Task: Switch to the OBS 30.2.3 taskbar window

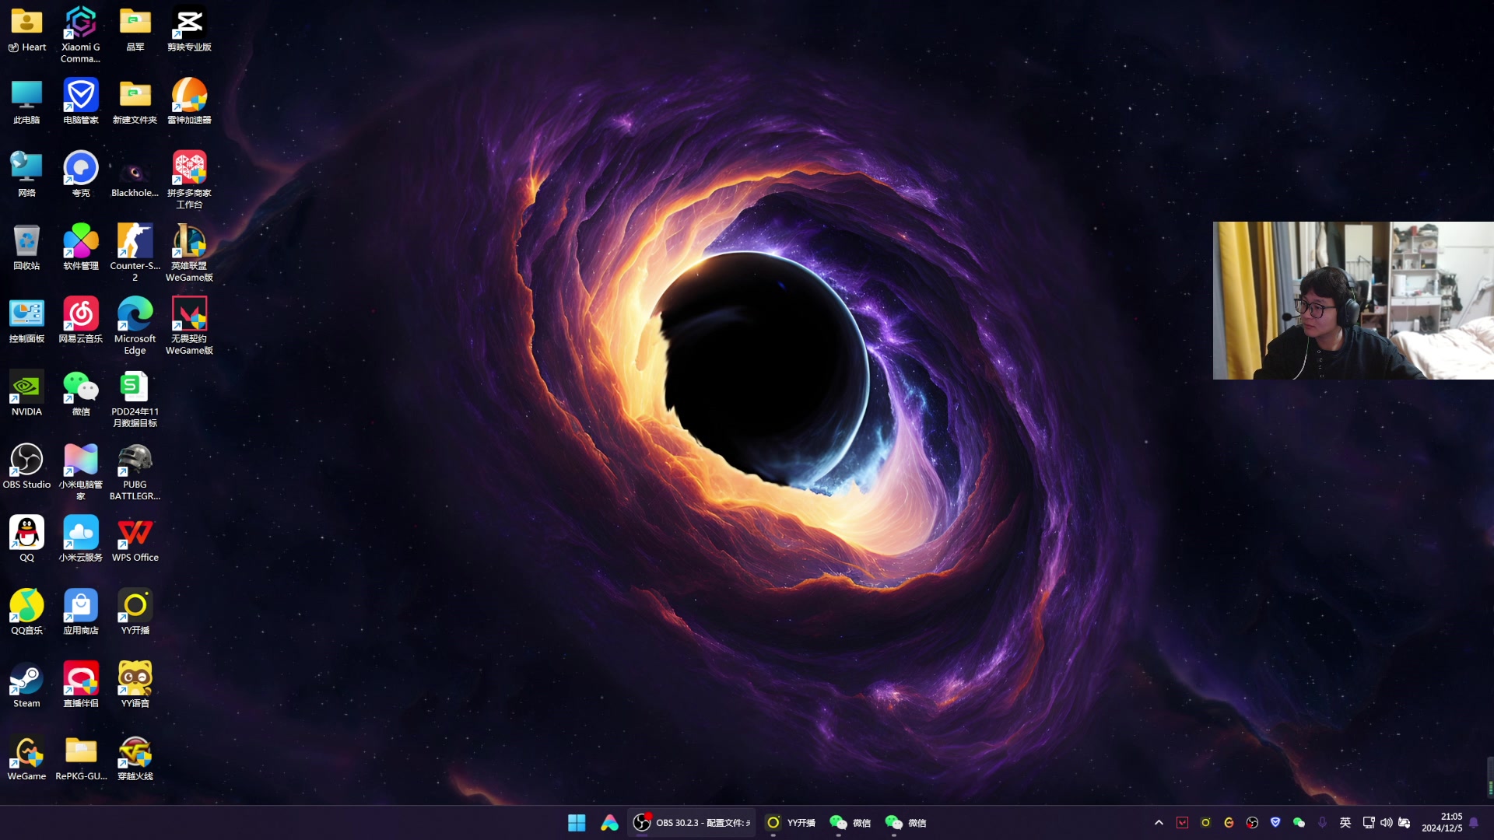Action: (692, 823)
